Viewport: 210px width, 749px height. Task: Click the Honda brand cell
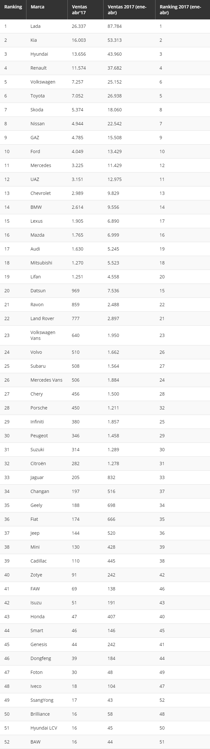click(37, 617)
